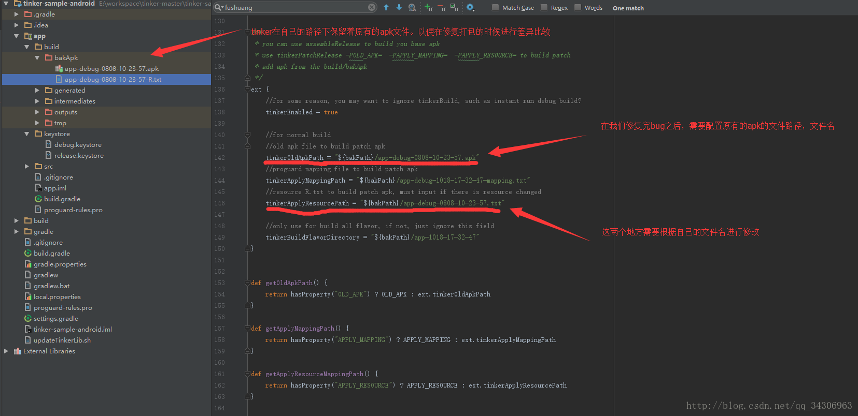Collapse the app module
858x416 pixels.
(17, 36)
